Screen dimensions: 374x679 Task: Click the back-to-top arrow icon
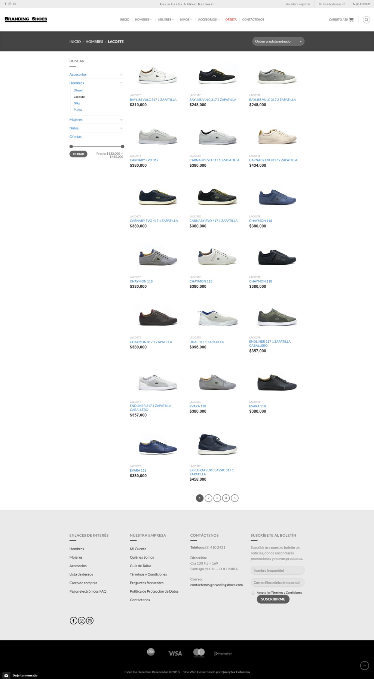tap(364, 665)
